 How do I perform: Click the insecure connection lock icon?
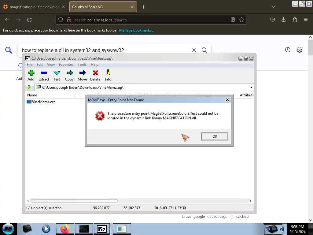click(69, 20)
